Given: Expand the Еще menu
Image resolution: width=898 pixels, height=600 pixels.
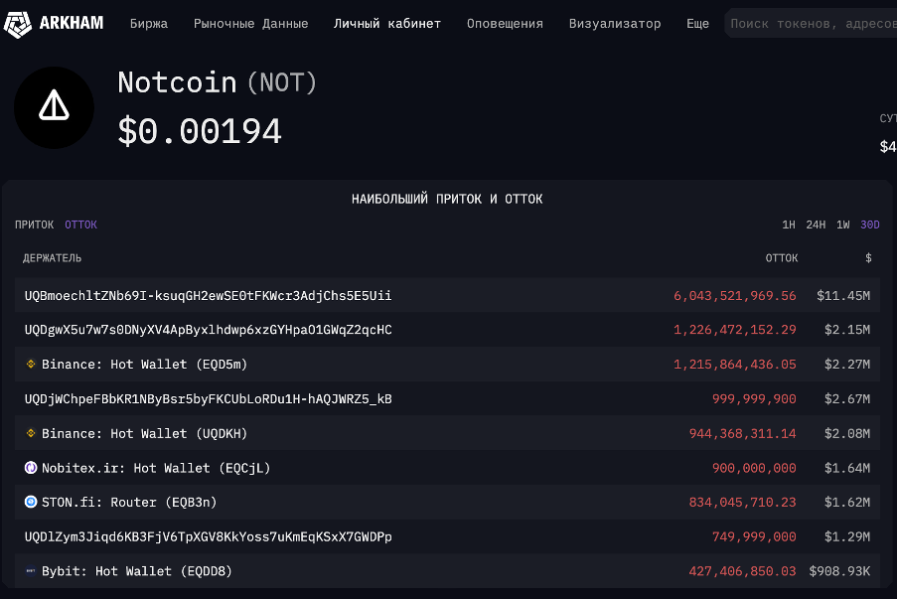Looking at the screenshot, I should click(x=697, y=24).
